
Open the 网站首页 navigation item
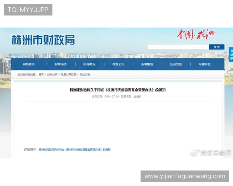[x=29, y=64]
